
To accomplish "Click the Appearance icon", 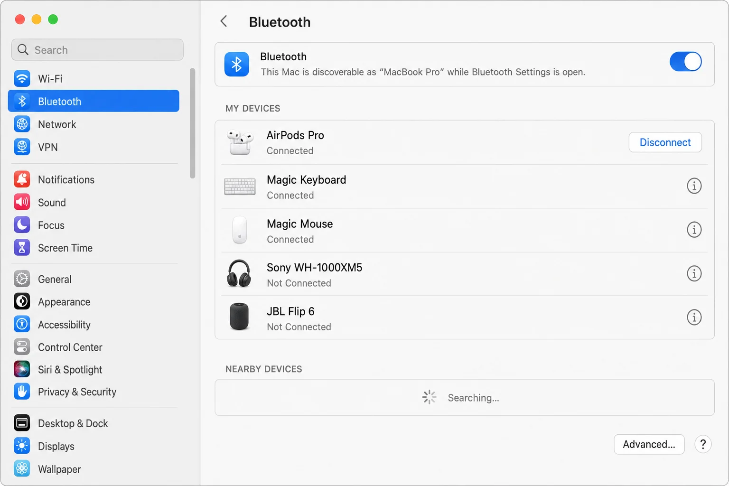I will 22,301.
